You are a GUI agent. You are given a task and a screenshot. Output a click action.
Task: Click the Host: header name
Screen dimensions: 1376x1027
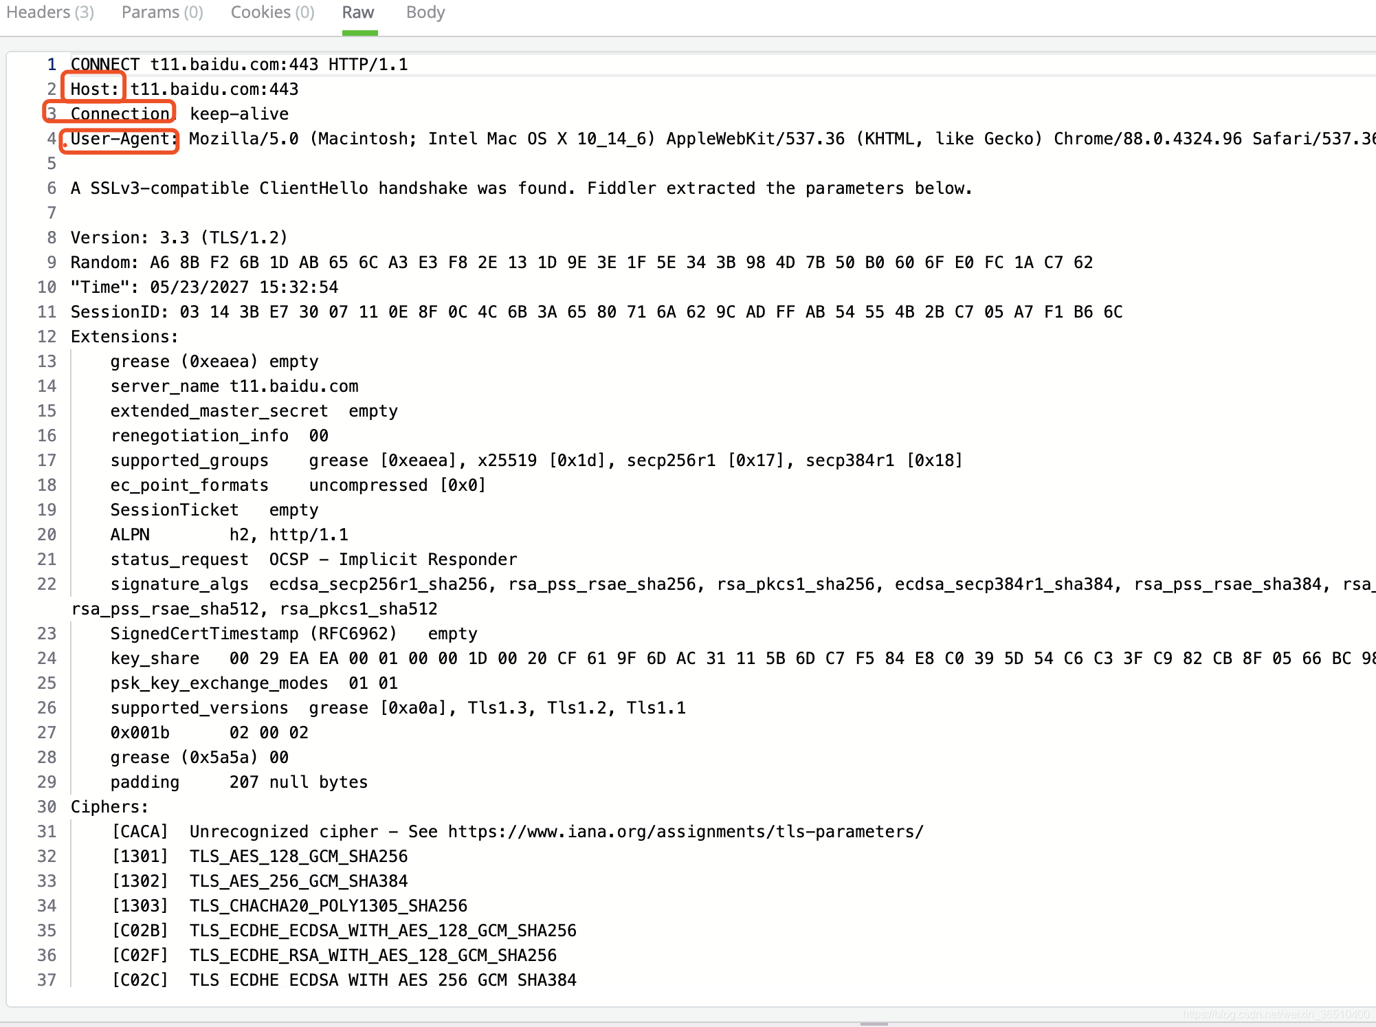point(95,89)
